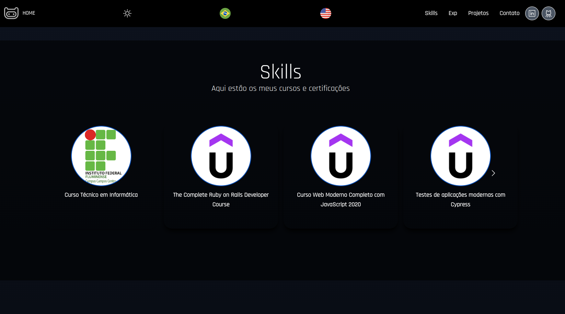This screenshot has height=314, width=565.
Task: Open the GitHub profile icon
Action: click(x=549, y=13)
